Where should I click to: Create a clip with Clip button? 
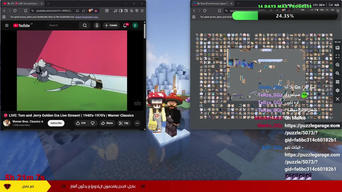pos(124,123)
